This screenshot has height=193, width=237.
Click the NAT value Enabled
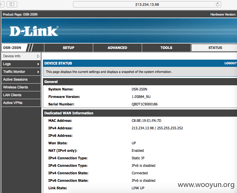[138, 151]
